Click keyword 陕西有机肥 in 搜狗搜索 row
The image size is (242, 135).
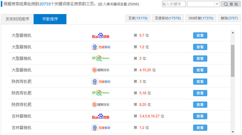[x=21, y=105]
